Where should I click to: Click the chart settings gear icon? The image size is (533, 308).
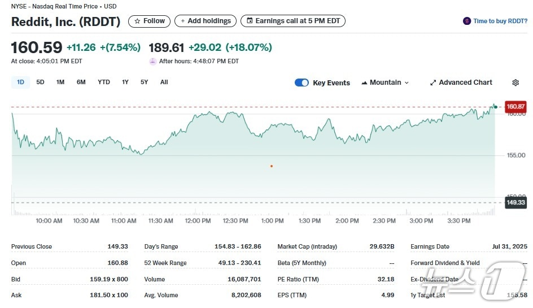click(x=515, y=83)
